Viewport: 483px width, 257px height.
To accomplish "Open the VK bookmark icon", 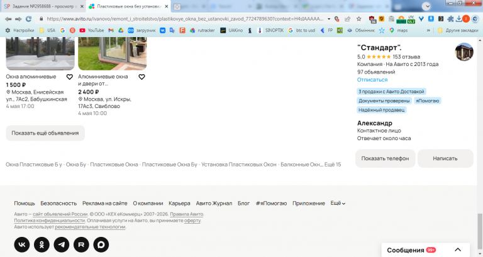I will tap(162, 30).
